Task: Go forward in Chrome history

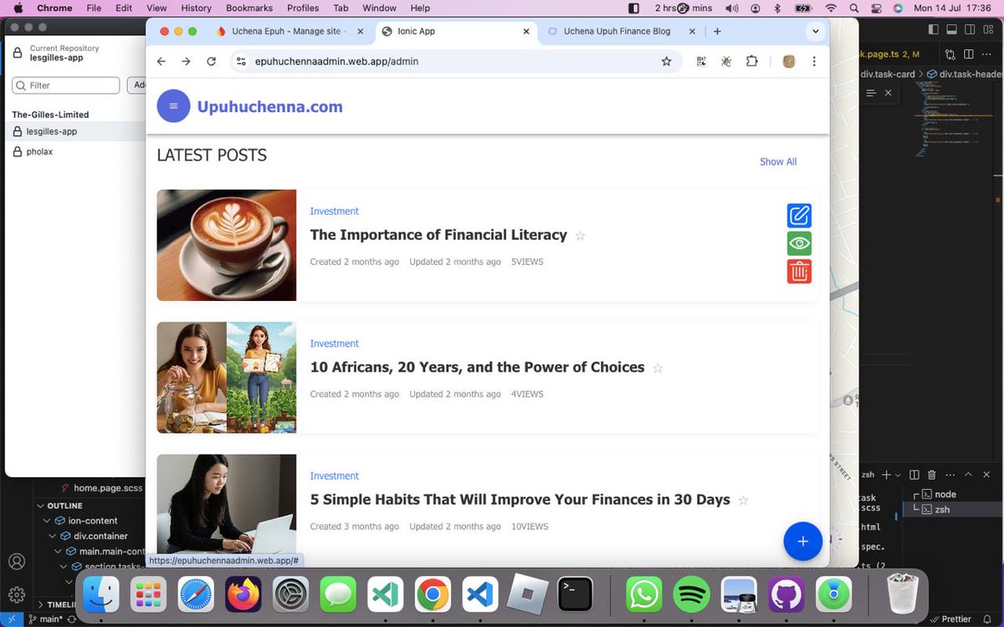Action: tap(186, 61)
